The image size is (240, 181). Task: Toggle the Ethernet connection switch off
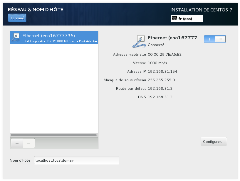[x=215, y=39]
